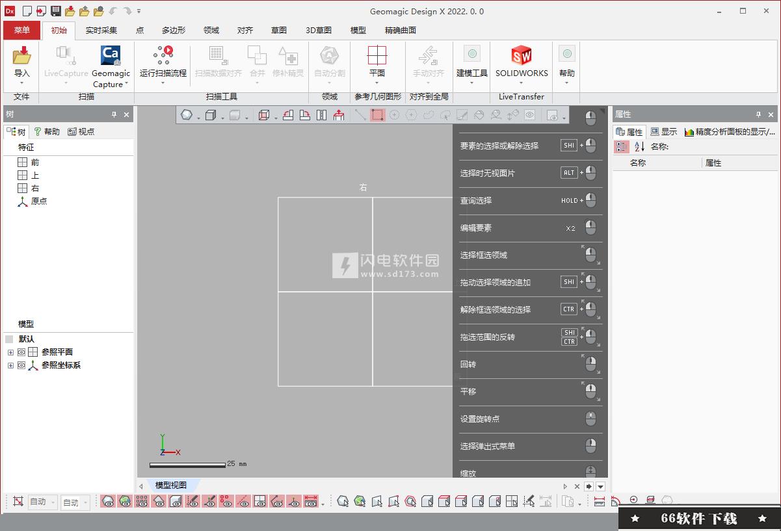Click the 平面 reference plane tool
This screenshot has height=531, width=781.
(x=377, y=55)
